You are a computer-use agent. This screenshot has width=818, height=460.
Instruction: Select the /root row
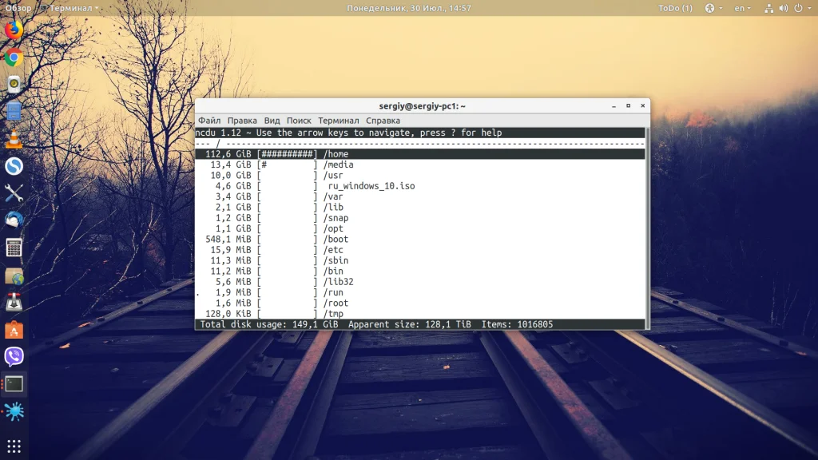pos(420,303)
